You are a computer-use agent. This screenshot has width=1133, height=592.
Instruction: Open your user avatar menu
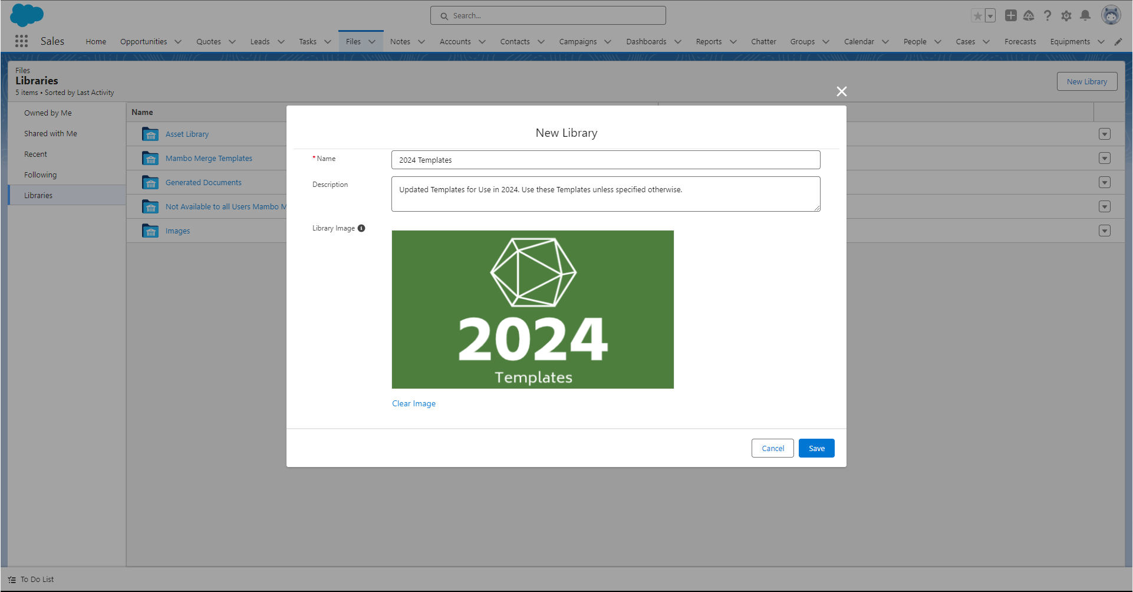[x=1111, y=15]
